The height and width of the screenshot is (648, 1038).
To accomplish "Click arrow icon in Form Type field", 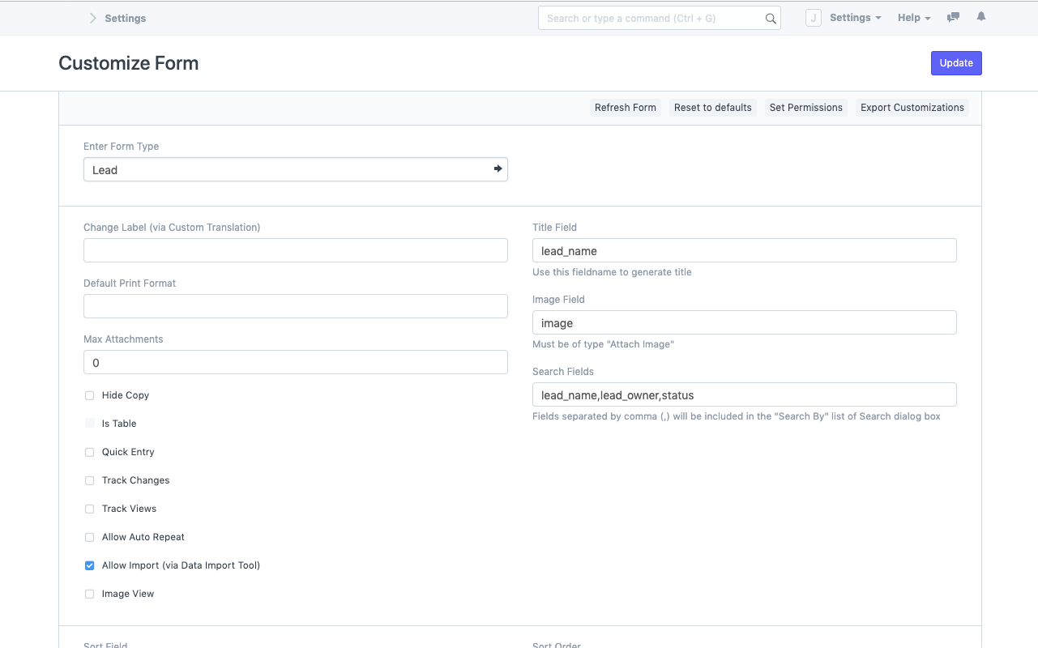I will point(498,169).
